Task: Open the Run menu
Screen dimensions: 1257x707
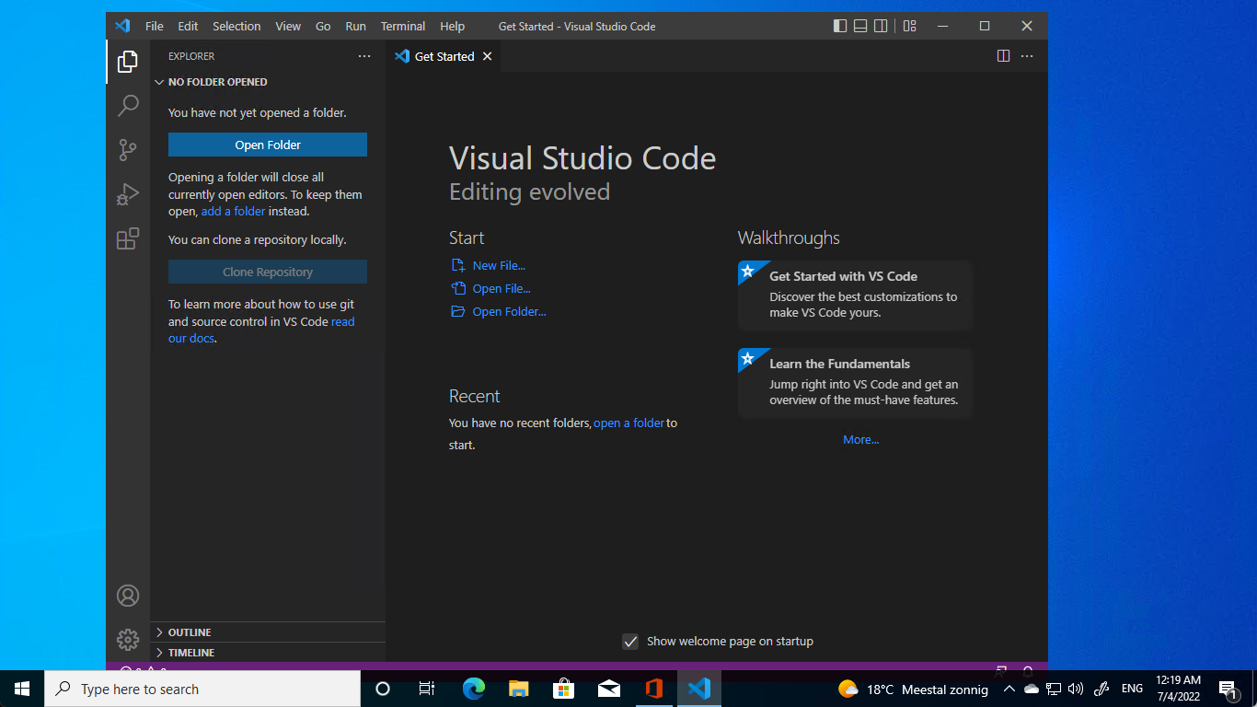Action: coord(355,26)
